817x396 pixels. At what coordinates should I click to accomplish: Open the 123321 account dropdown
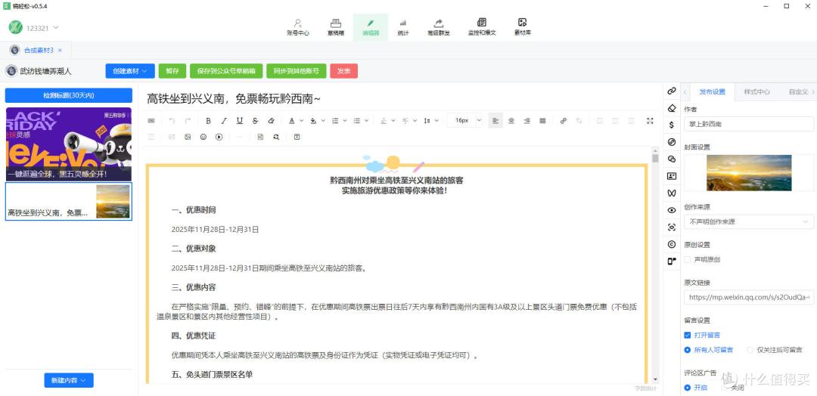point(34,27)
